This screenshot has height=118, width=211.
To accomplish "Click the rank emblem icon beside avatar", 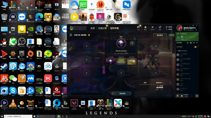I will click(x=132, y=43).
